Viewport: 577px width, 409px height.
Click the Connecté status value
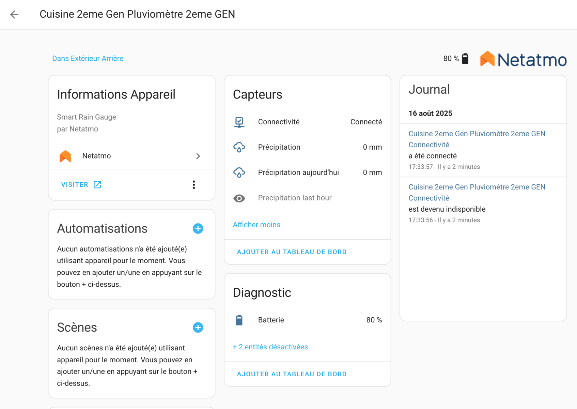(366, 122)
